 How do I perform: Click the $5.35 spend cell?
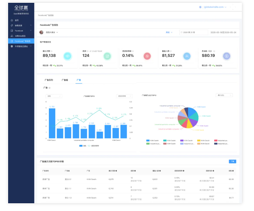coord(231,179)
